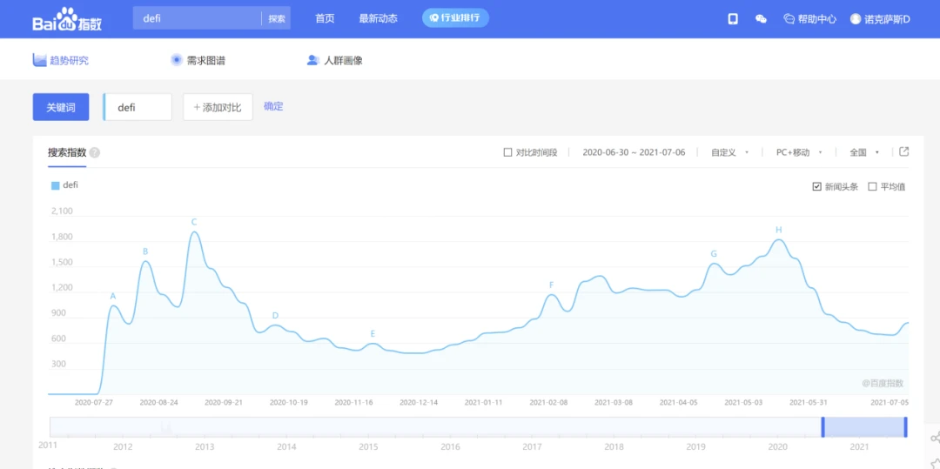
Task: Click the right handle of timeline range slider
Action: [905, 427]
